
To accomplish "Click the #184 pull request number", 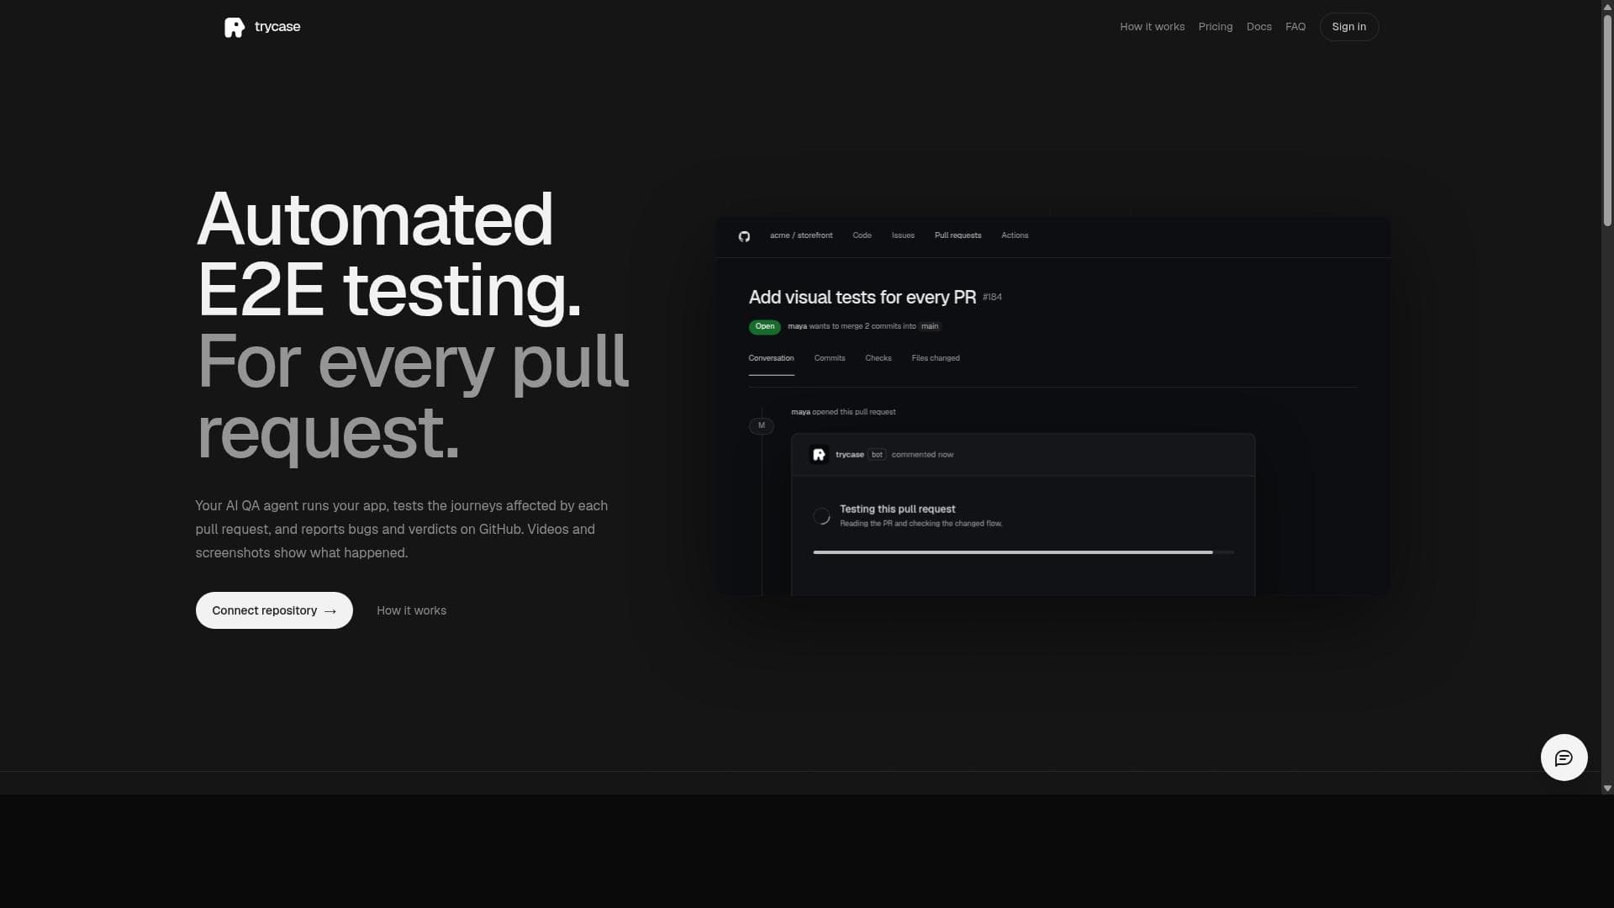I will (992, 297).
